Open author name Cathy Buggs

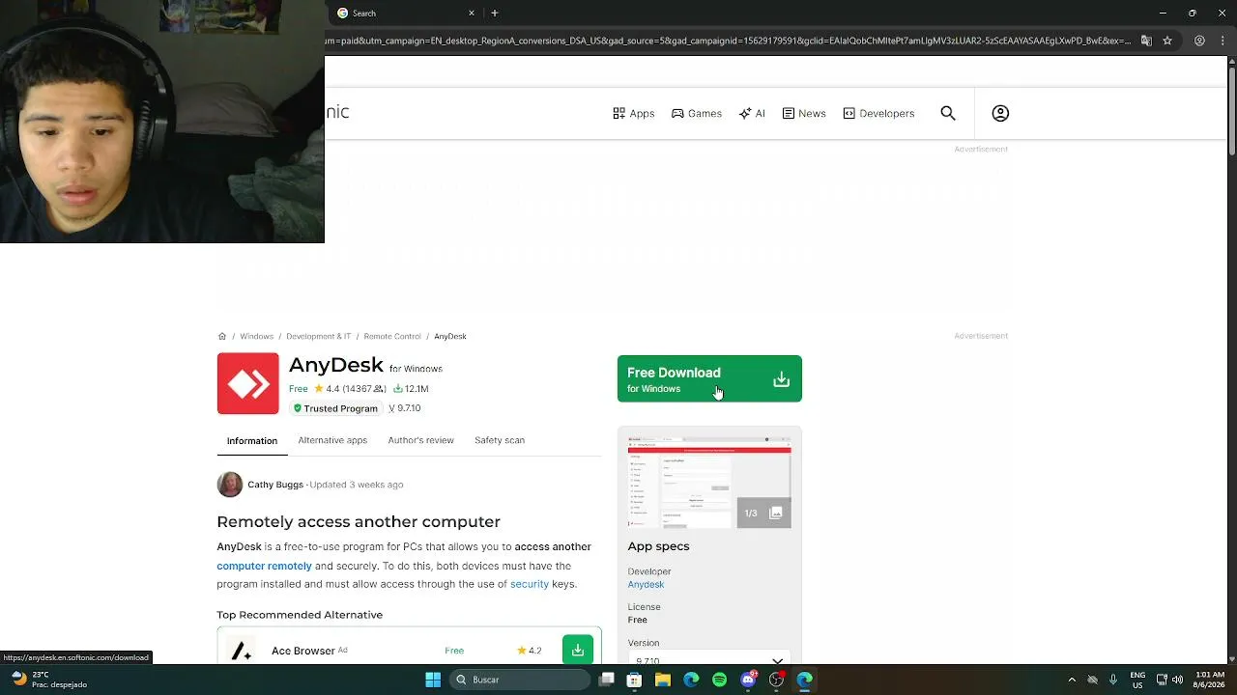coord(275,485)
